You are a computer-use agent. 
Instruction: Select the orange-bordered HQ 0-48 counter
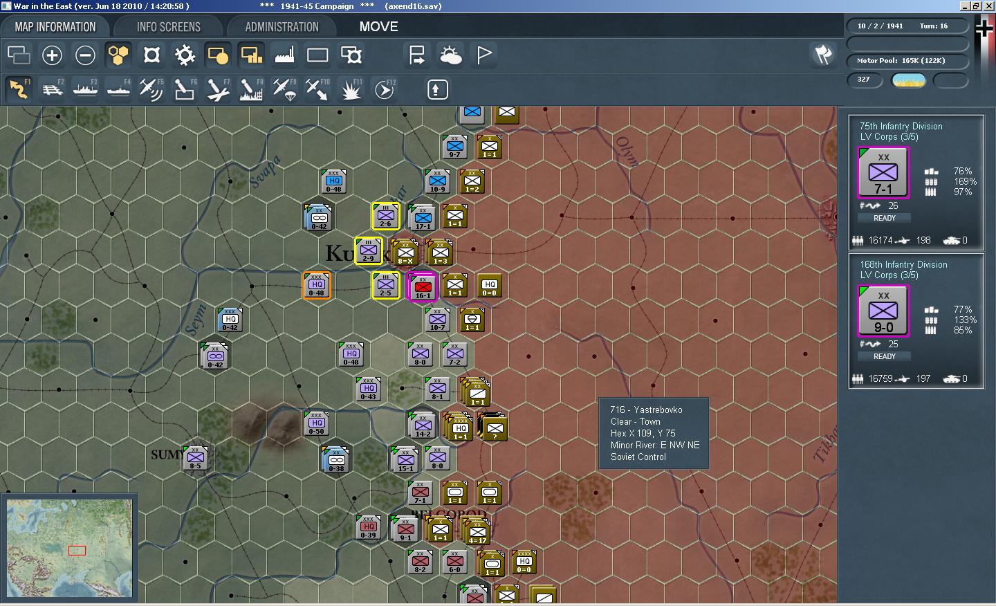click(316, 286)
